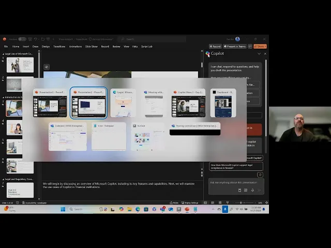Switch to Normal view icon in status bar
Viewport: 331px width, 248px height.
[x=205, y=203]
